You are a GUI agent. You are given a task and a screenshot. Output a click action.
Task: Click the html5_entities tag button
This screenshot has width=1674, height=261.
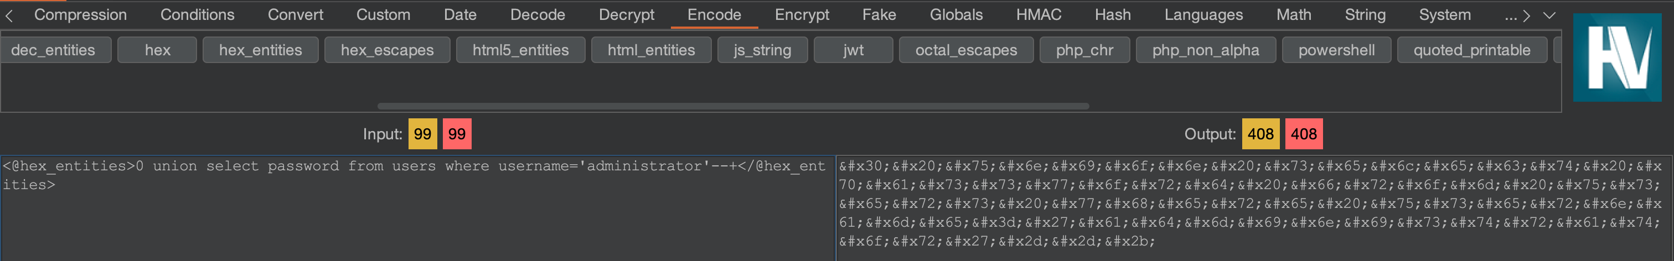click(520, 50)
